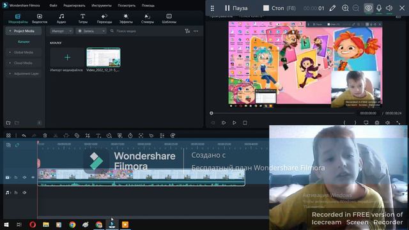The width and height of the screenshot is (409, 230).
Task: Open the speed clock icon in timeline toolbar
Action: [109, 135]
